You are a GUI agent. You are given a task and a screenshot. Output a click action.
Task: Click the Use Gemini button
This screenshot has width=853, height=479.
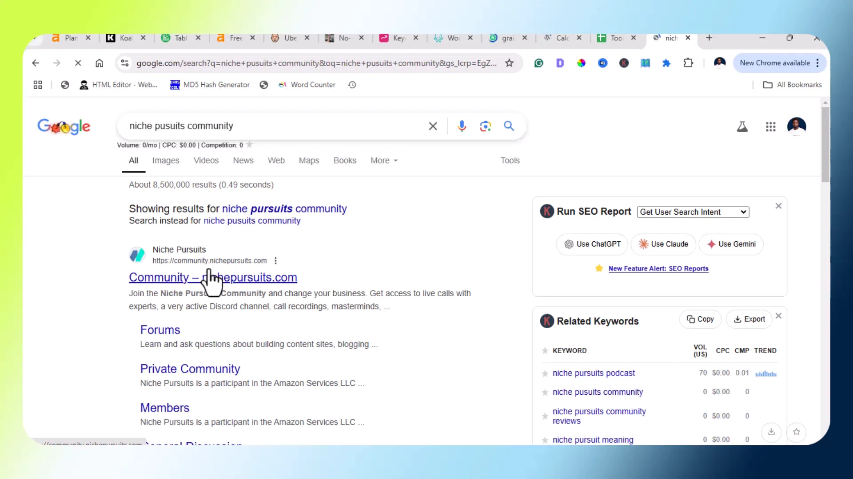coord(731,244)
